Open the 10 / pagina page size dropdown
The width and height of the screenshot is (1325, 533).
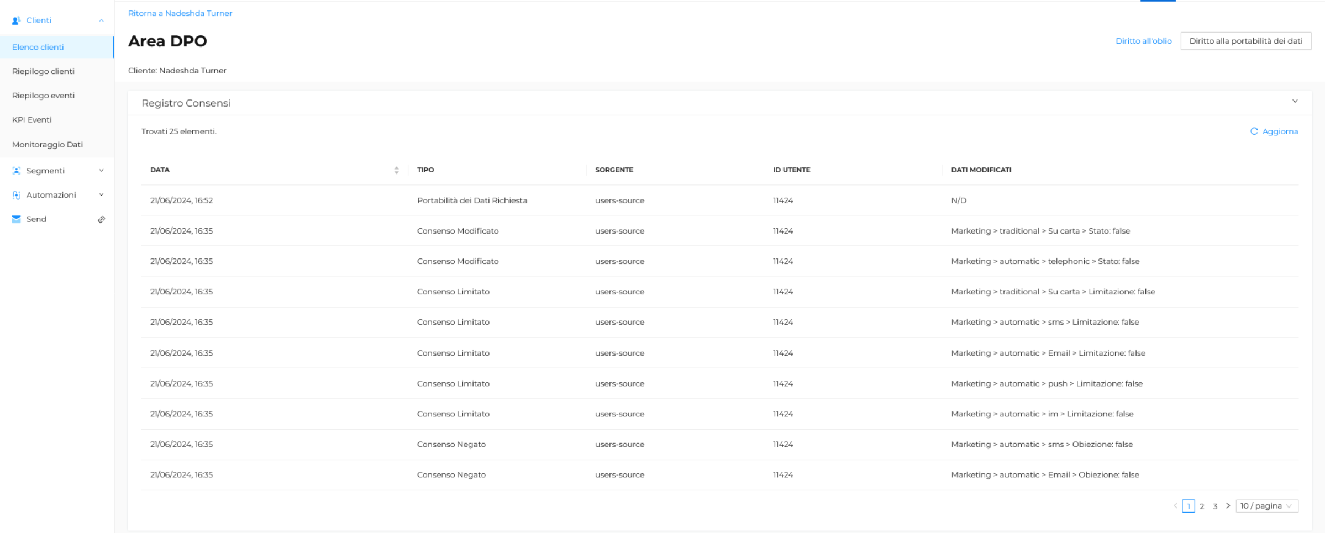click(1266, 506)
